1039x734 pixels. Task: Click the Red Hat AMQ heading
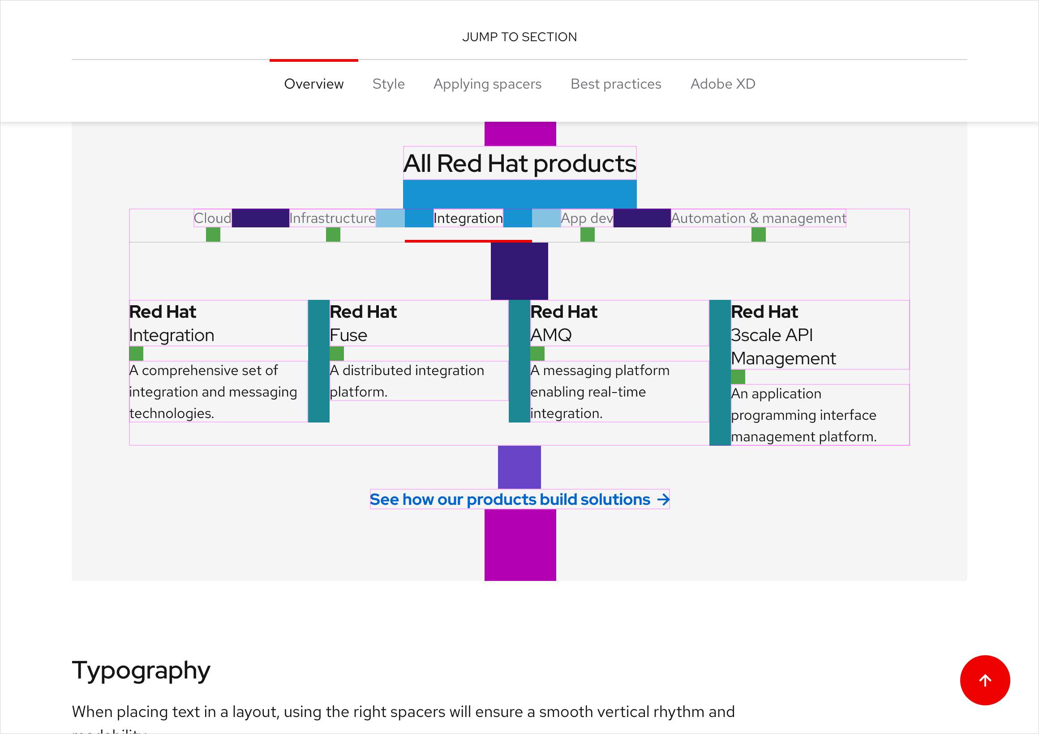coord(563,323)
